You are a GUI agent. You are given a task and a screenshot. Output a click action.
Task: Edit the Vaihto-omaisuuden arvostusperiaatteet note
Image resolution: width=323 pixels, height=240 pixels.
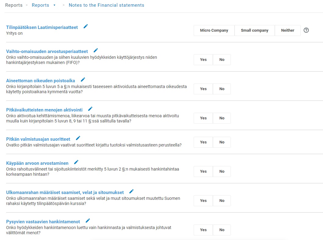point(96,50)
